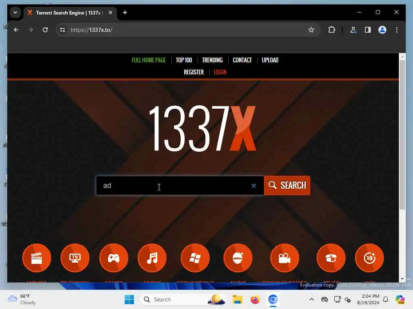Click the 1337X logo
The width and height of the screenshot is (413, 309).
tap(202, 128)
